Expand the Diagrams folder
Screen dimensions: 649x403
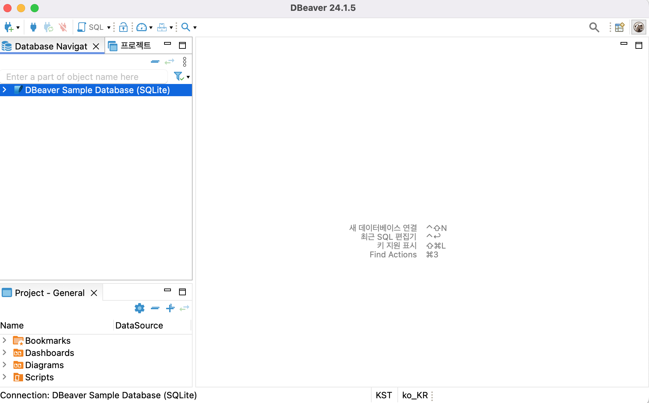4,364
